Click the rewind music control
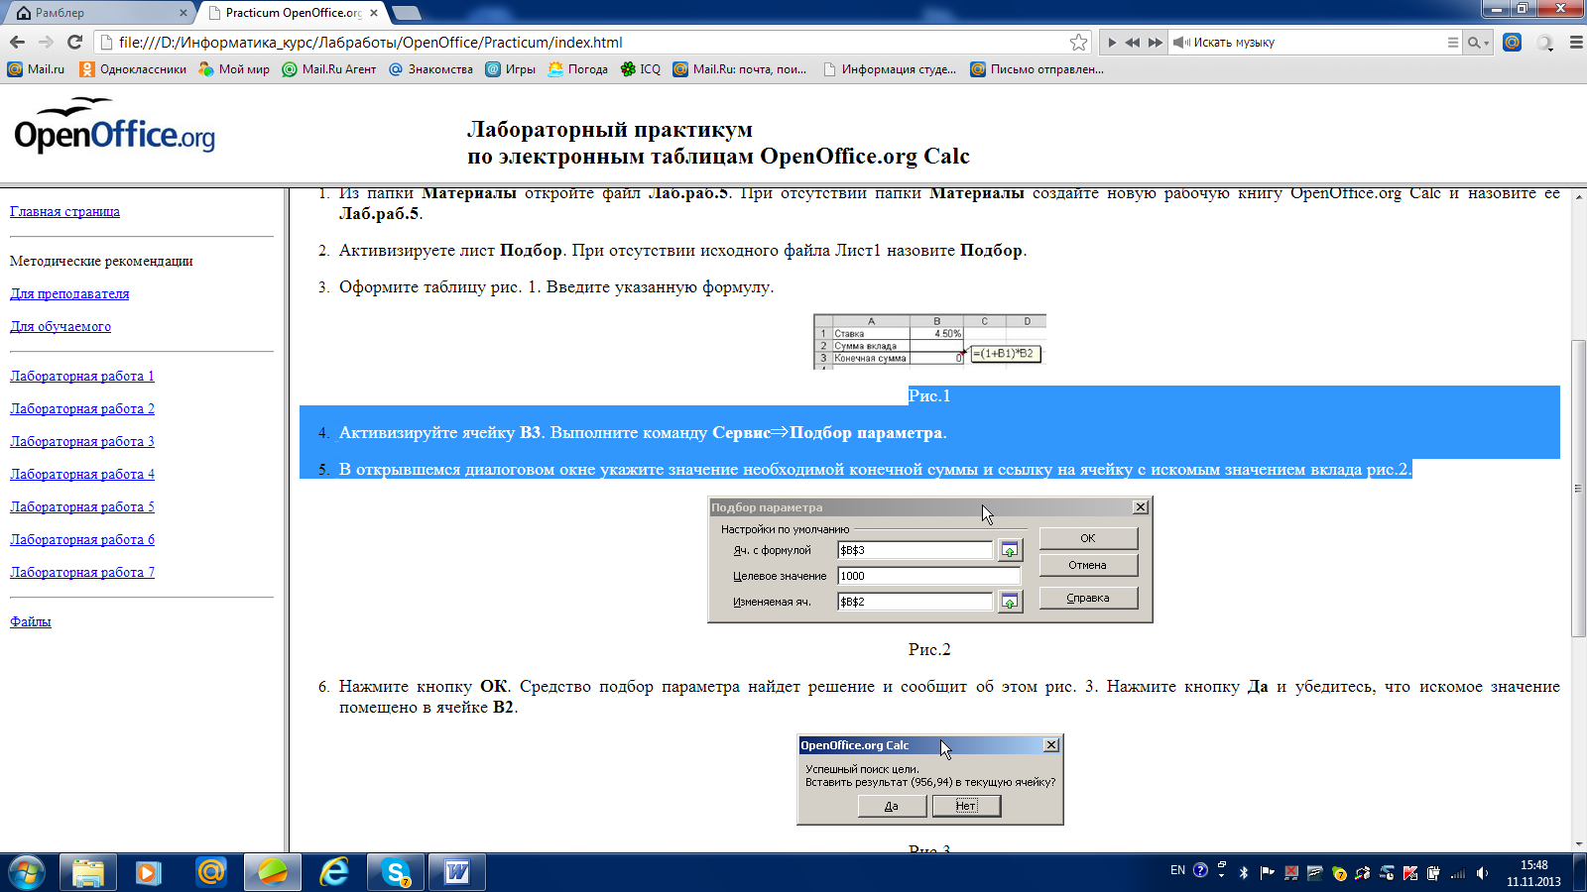Viewport: 1587px width, 892px height. point(1133,43)
